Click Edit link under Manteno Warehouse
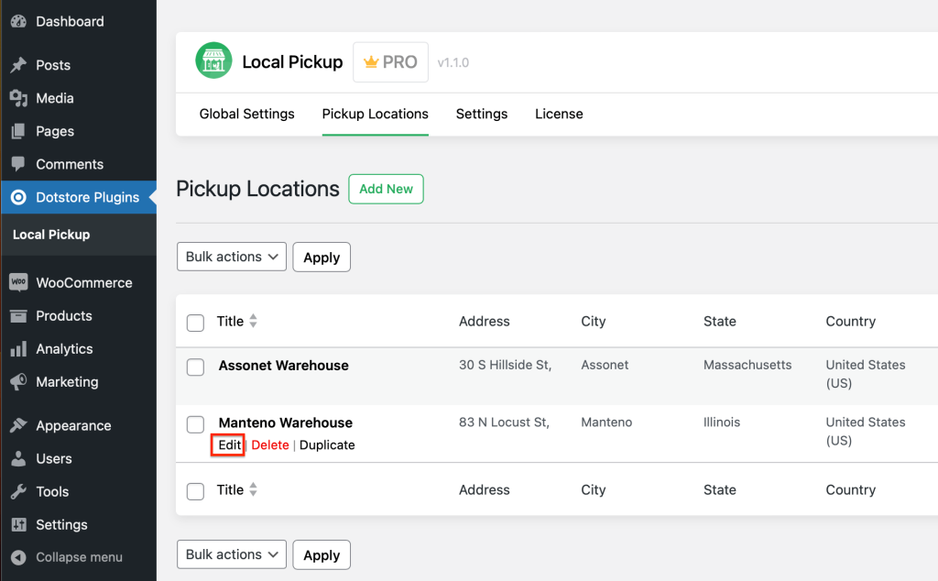Viewport: 938px width, 581px height. click(229, 445)
